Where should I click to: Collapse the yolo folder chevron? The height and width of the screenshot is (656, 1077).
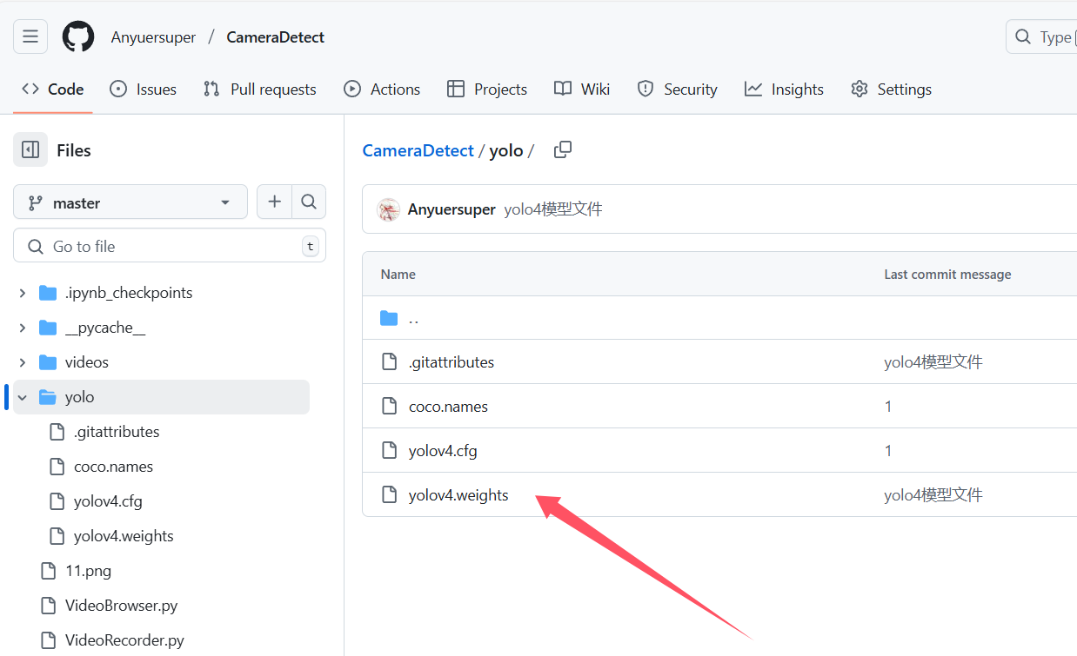coord(23,397)
